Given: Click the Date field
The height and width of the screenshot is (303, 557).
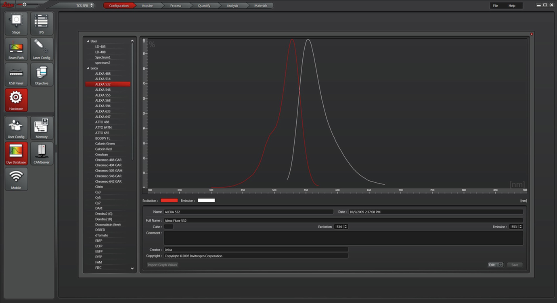Looking at the screenshot, I should 436,212.
